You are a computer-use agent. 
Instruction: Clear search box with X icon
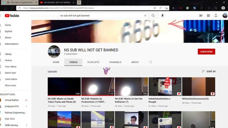(x=145, y=16)
